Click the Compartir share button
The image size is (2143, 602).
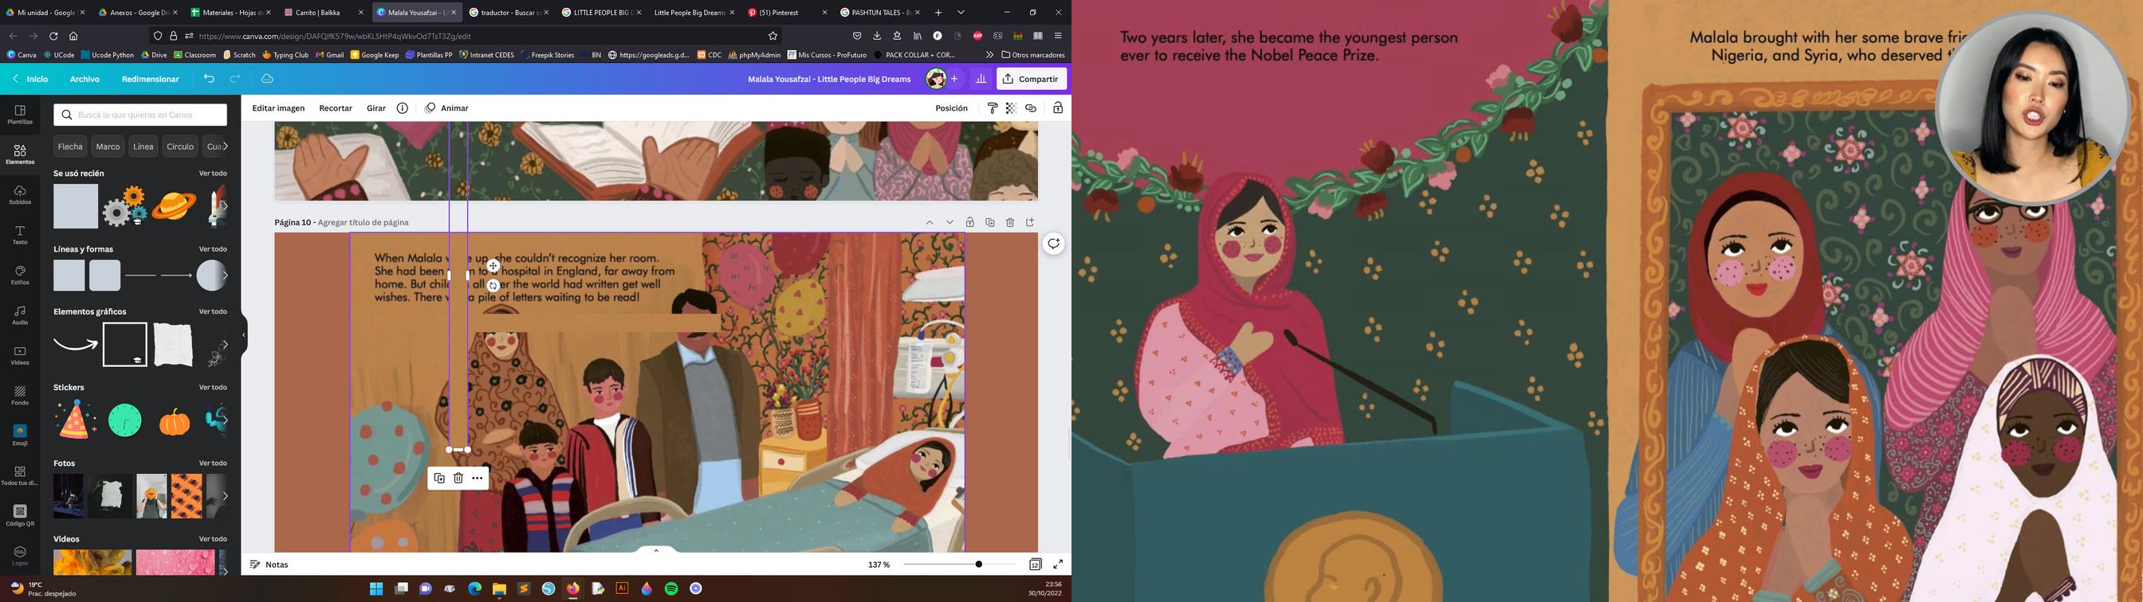click(x=1032, y=79)
